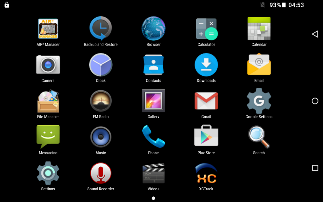Open the Clock app
The width and height of the screenshot is (323, 202).
(101, 65)
